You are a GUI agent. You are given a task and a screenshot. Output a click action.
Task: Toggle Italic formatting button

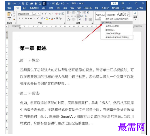click(23, 18)
